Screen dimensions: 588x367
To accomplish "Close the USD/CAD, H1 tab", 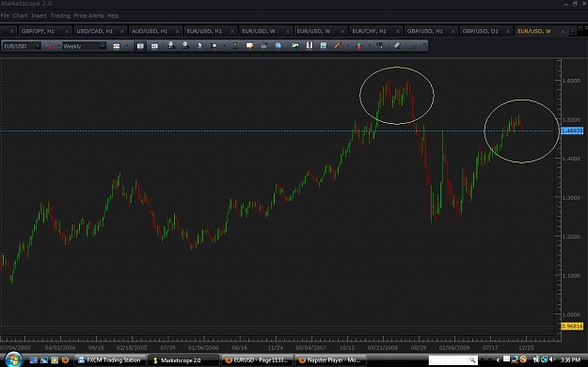I will click(122, 31).
